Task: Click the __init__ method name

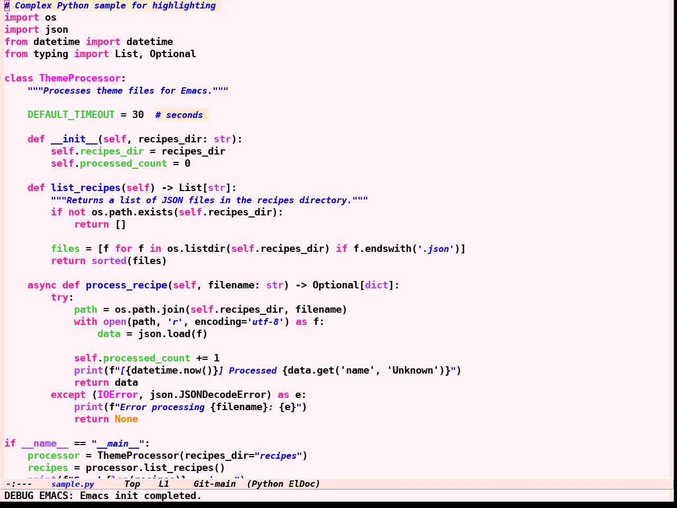Action: (74, 139)
